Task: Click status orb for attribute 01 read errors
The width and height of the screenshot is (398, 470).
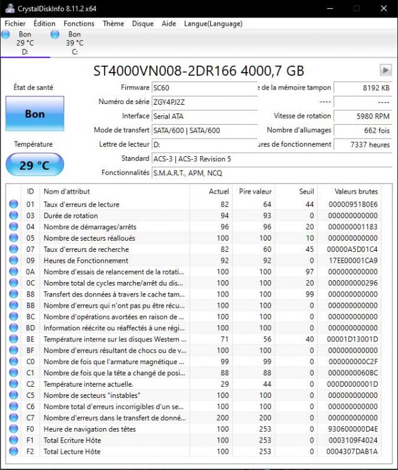Action: (14, 204)
